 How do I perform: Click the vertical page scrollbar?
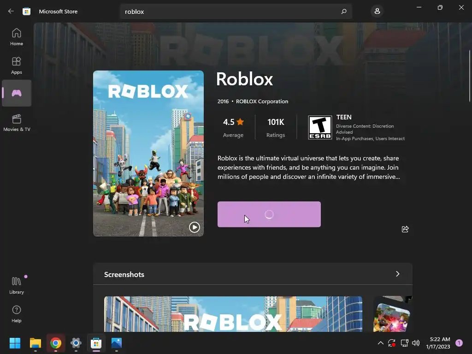tap(470, 76)
